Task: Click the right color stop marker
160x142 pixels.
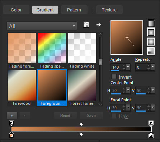Action: pyautogui.click(x=151, y=135)
